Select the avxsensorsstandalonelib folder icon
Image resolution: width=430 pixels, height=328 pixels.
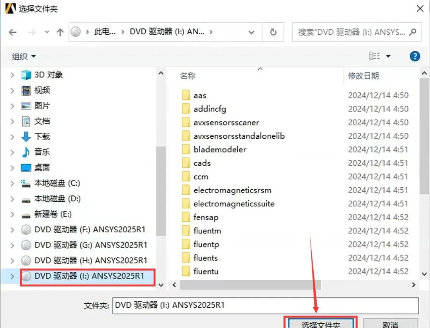pos(186,136)
